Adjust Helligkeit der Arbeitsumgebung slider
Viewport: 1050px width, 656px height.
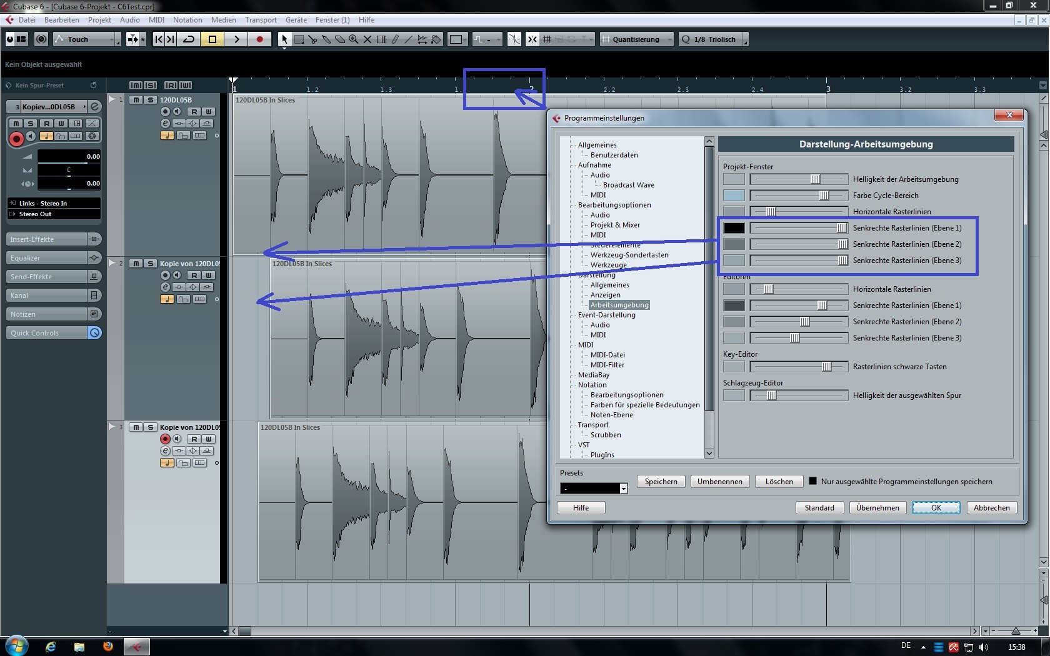coord(799,179)
